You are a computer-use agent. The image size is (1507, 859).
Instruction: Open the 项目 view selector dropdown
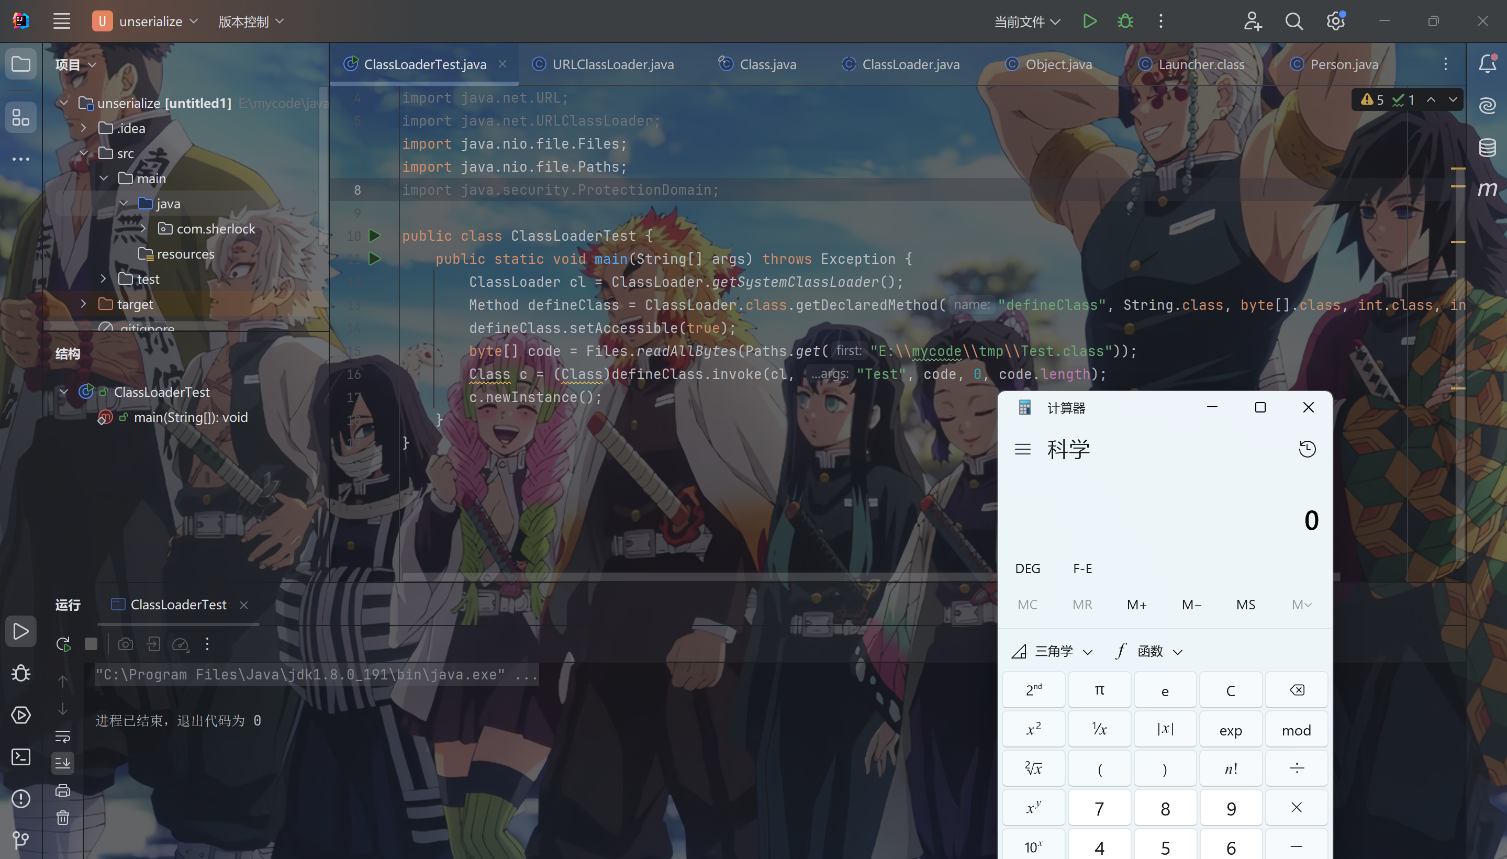75,64
